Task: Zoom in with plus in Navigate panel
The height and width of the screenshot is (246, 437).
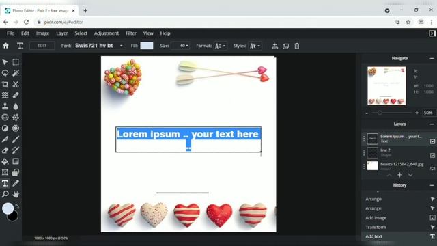Action: click(x=417, y=113)
